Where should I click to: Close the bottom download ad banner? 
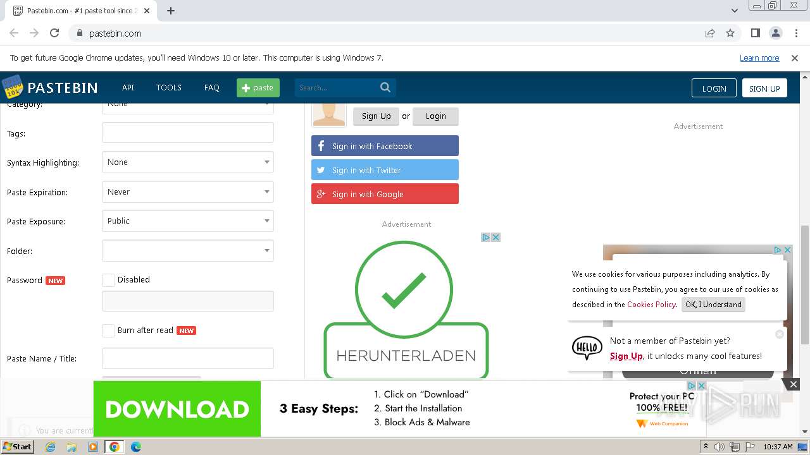click(794, 384)
